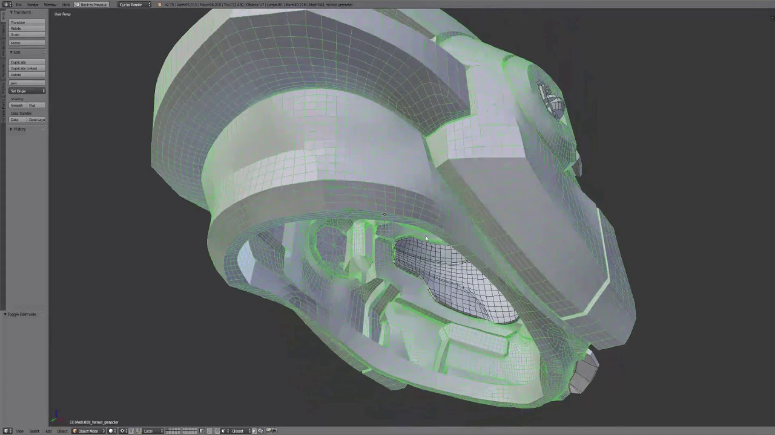Open the Add menu in 3D view header
The height and width of the screenshot is (435, 775).
pyautogui.click(x=48, y=431)
